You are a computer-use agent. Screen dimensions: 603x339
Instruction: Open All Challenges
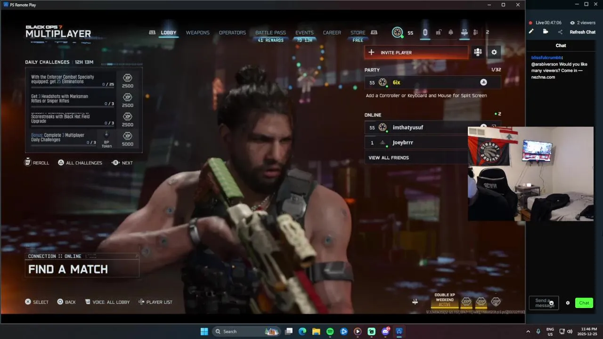80,162
